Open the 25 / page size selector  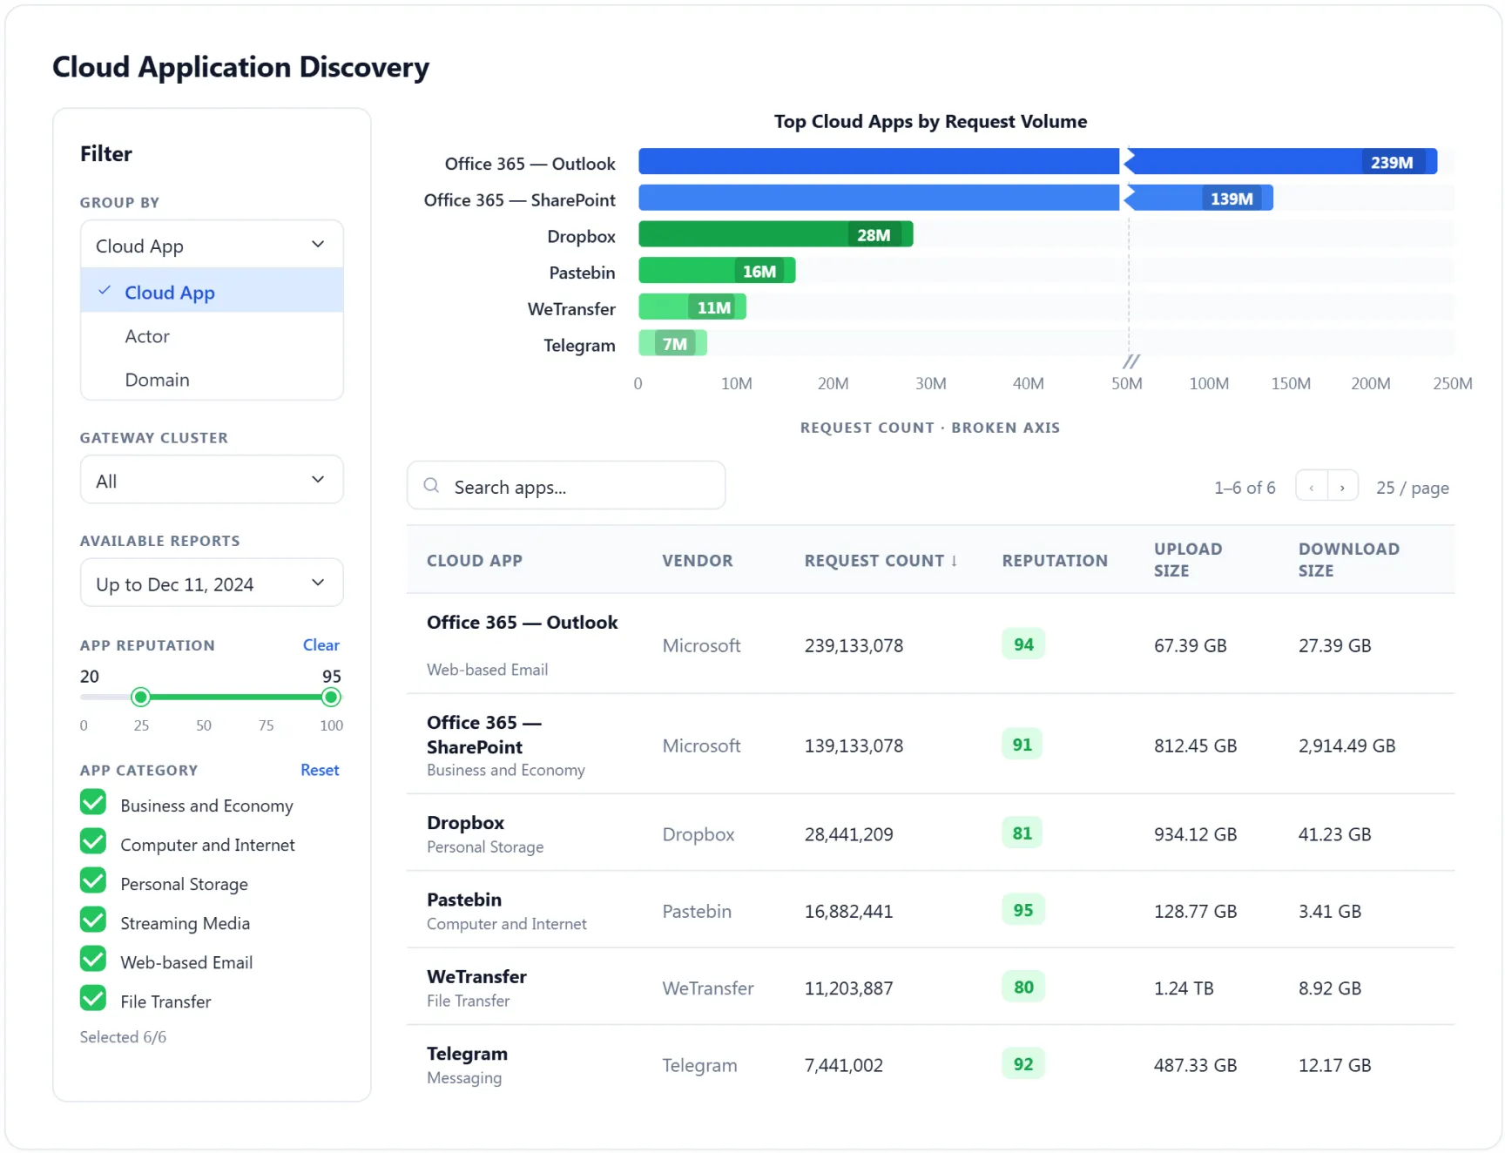point(1412,488)
